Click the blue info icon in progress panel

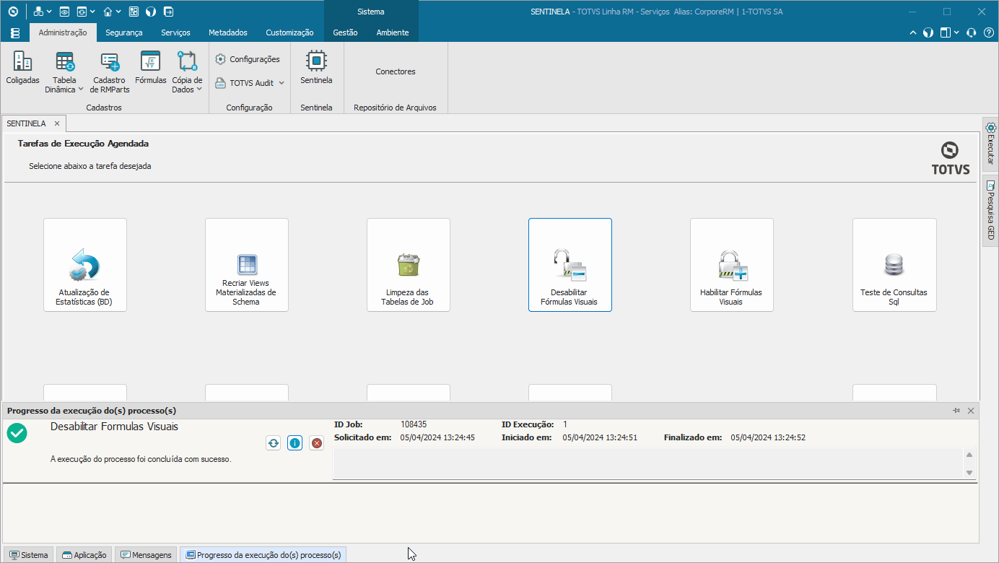tap(295, 443)
